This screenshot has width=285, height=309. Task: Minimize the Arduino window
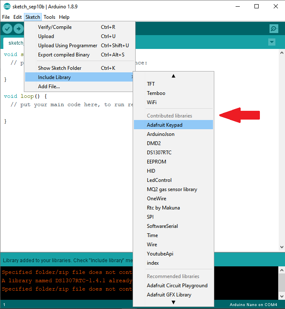(238, 7)
